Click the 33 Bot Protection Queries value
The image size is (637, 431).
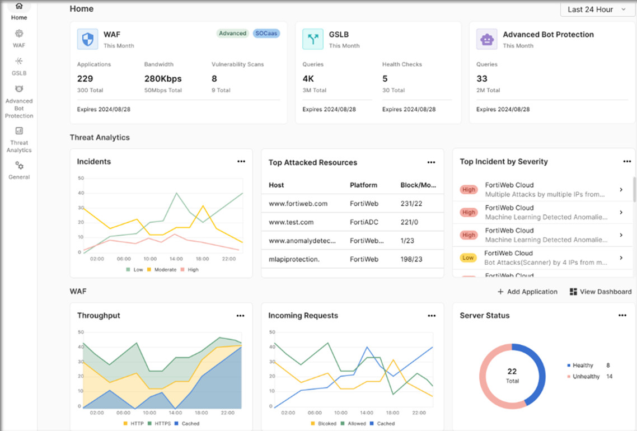point(482,79)
